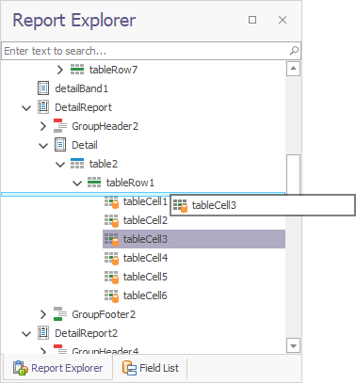This screenshot has width=356, height=383.
Task: Select the DetailReport label
Action: tap(83, 107)
